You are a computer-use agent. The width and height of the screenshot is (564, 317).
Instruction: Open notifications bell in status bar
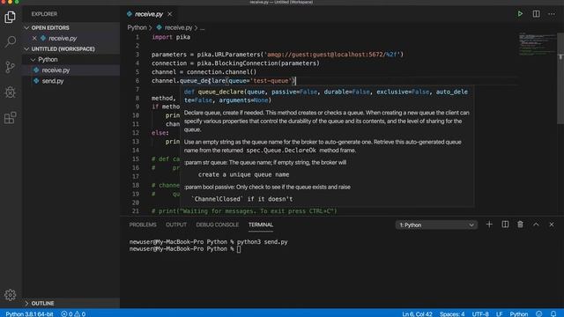[553, 313]
